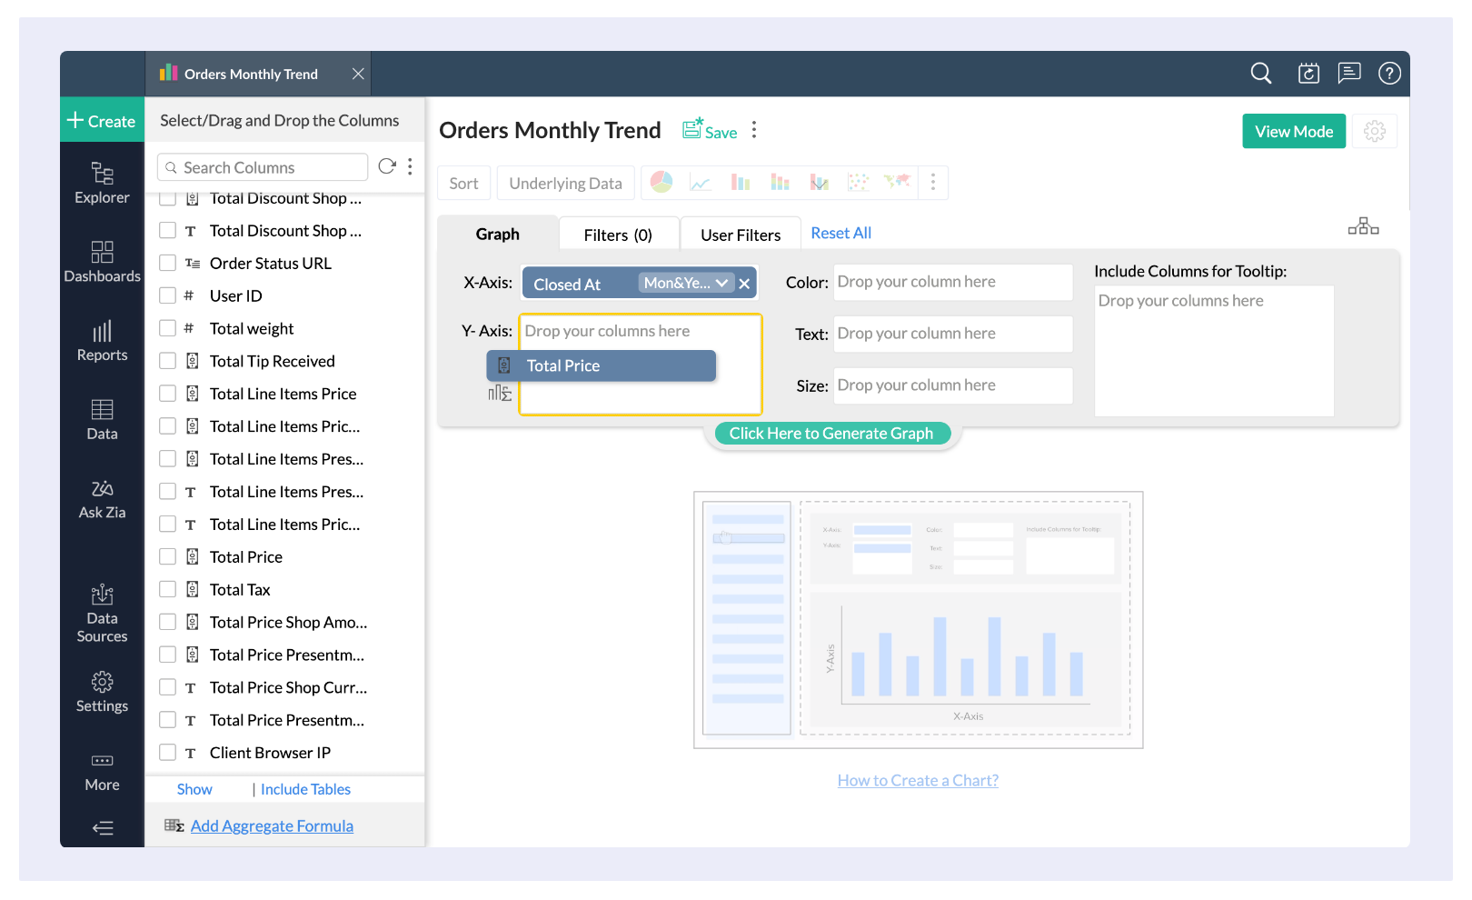1472x900 pixels.
Task: Open the help question mark icon
Action: (1389, 74)
